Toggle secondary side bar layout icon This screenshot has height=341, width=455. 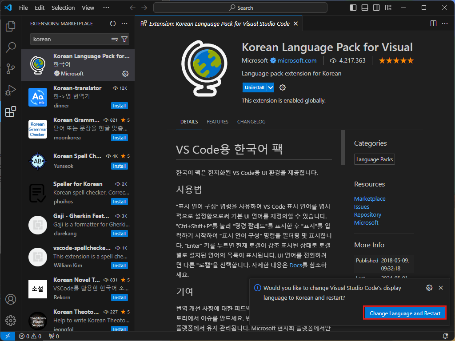point(376,8)
